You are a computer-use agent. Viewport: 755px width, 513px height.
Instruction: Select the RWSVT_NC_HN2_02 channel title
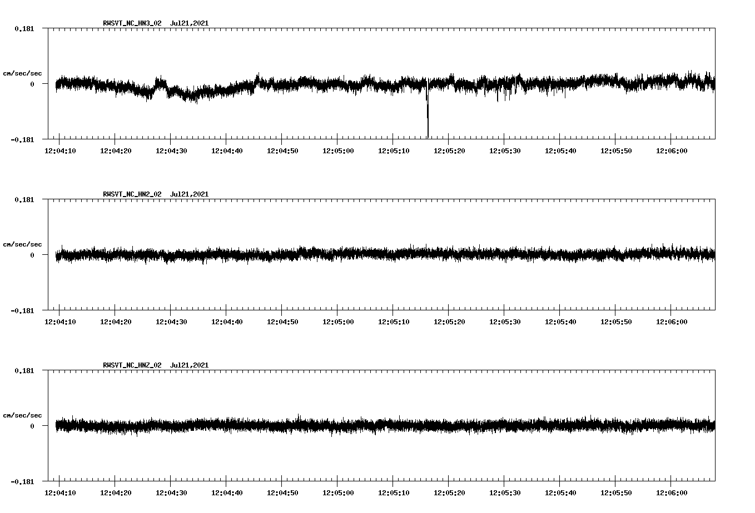click(132, 193)
